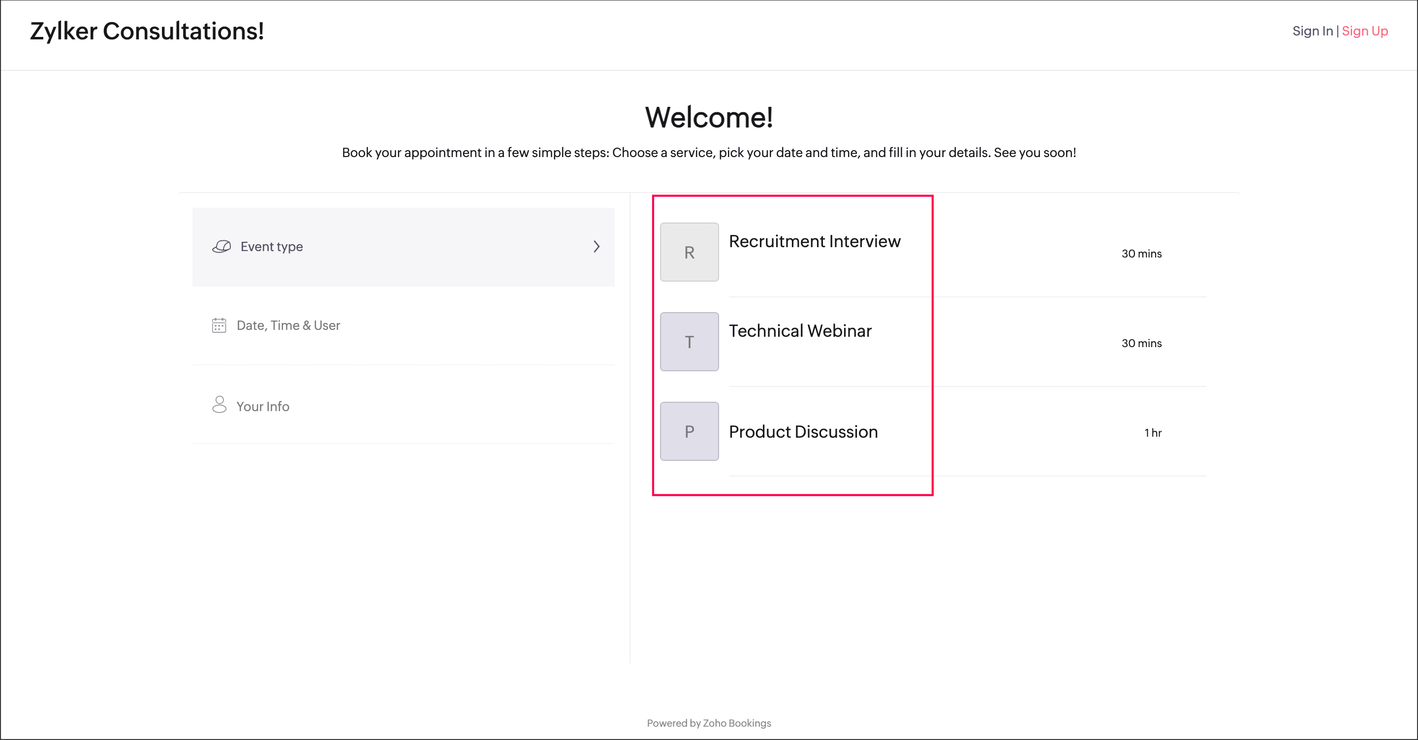Screen dimensions: 1418x740
Task: Open the Event type step
Action: pyautogui.click(x=272, y=247)
